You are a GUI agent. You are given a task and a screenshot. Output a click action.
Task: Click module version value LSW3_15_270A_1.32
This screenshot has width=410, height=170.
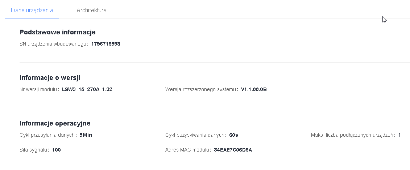(87, 90)
